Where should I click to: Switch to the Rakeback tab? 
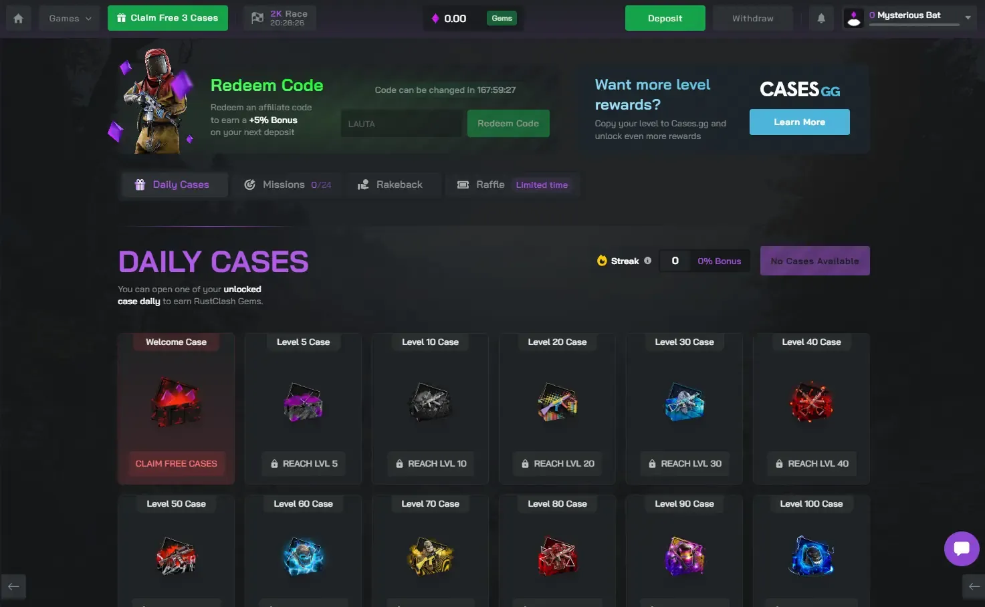(x=391, y=185)
